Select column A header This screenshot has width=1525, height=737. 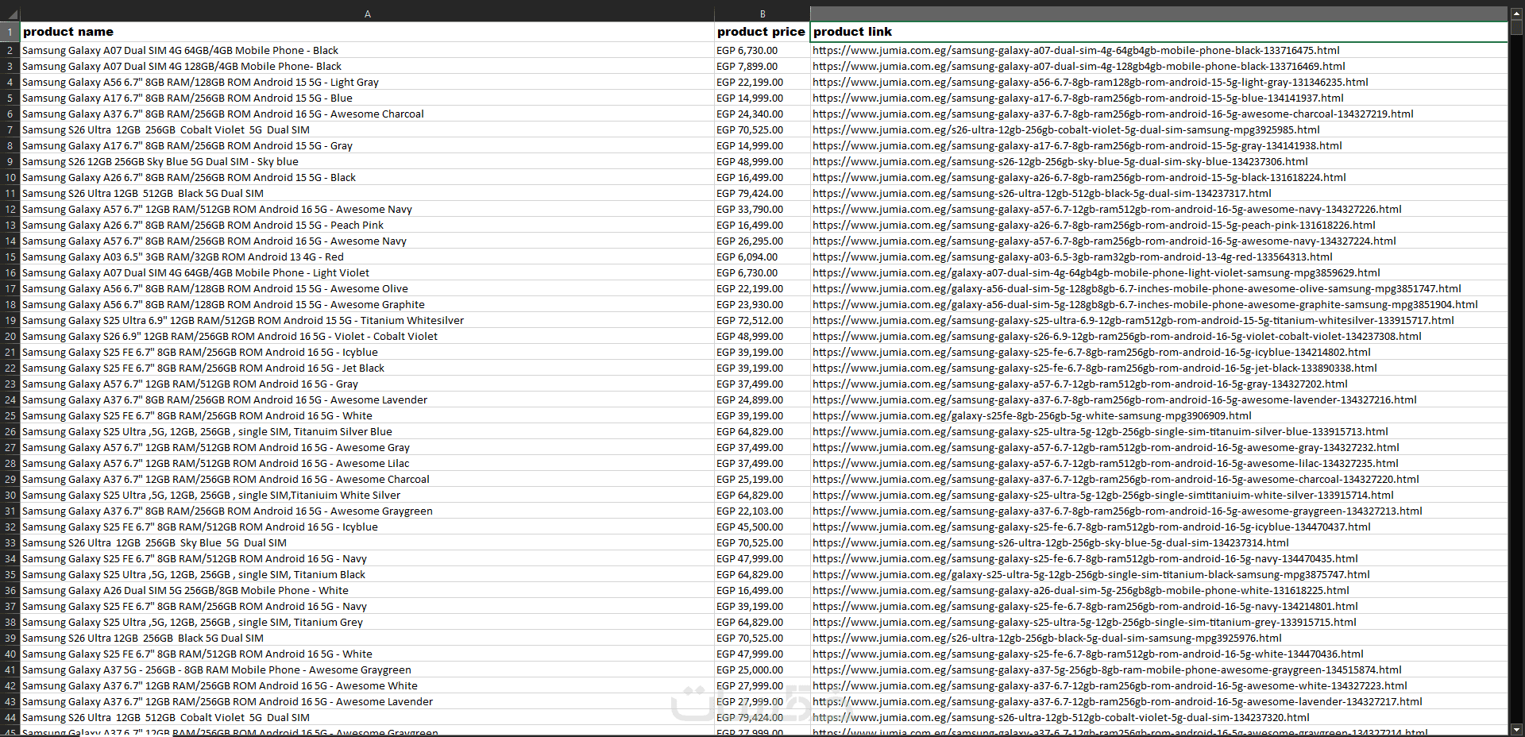[367, 14]
